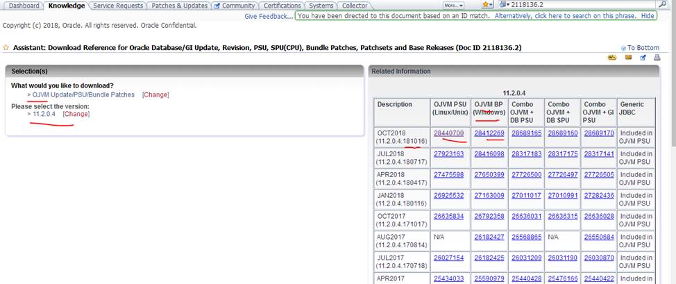Viewport: 676px width, 284px height.
Task: Open patch 26568865 link
Action: click(x=526, y=237)
